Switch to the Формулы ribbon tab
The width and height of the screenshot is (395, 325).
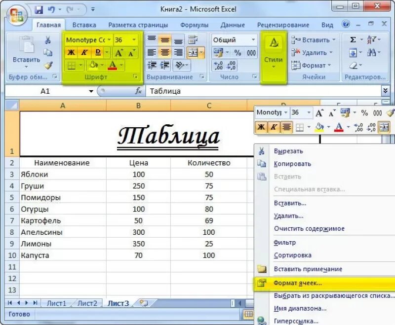(x=194, y=25)
